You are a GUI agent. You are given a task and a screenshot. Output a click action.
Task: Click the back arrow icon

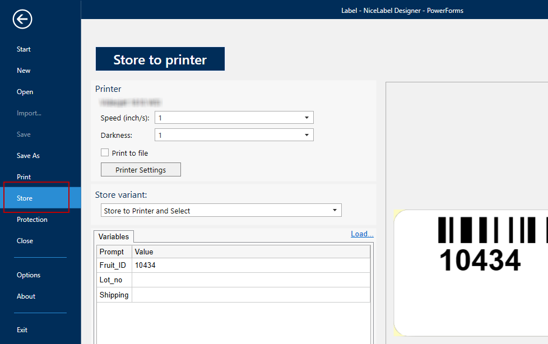22,19
